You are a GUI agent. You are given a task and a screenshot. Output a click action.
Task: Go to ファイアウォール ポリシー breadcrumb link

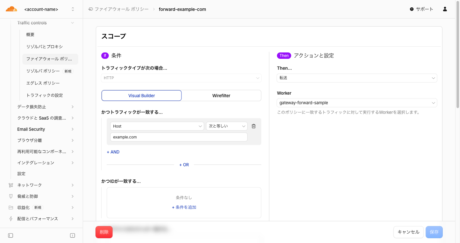click(121, 9)
